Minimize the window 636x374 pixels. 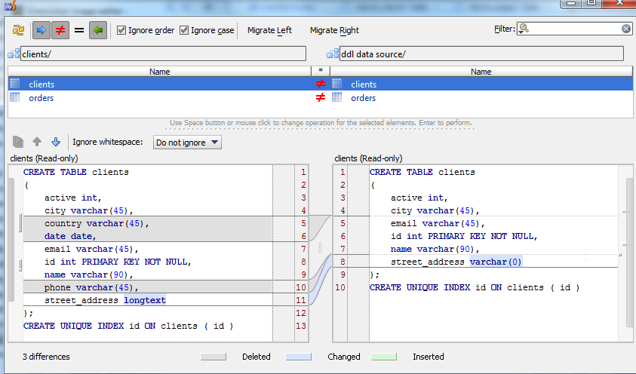(x=571, y=3)
